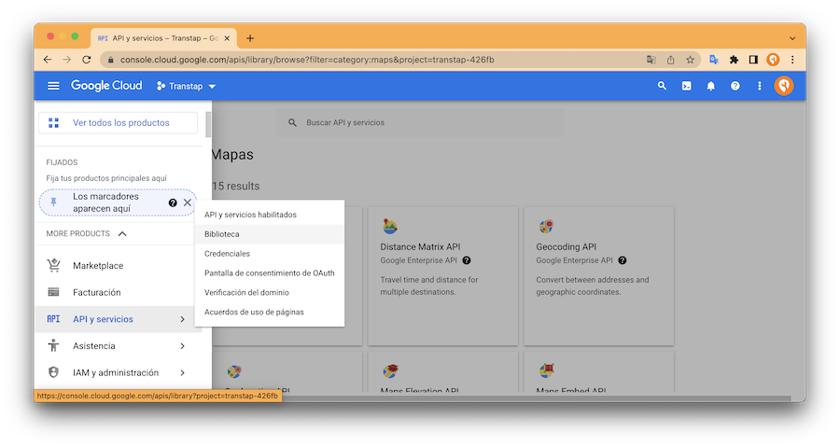Image resolution: width=840 pixels, height=447 pixels.
Task: Click the Facturación card icon
Action: click(53, 292)
